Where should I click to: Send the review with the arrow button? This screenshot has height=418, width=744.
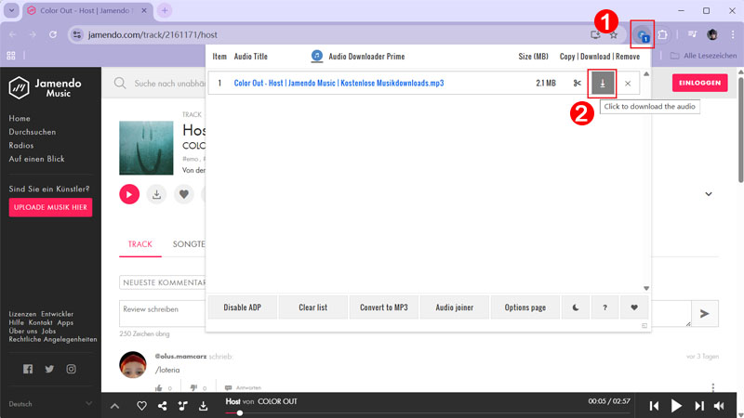705,313
